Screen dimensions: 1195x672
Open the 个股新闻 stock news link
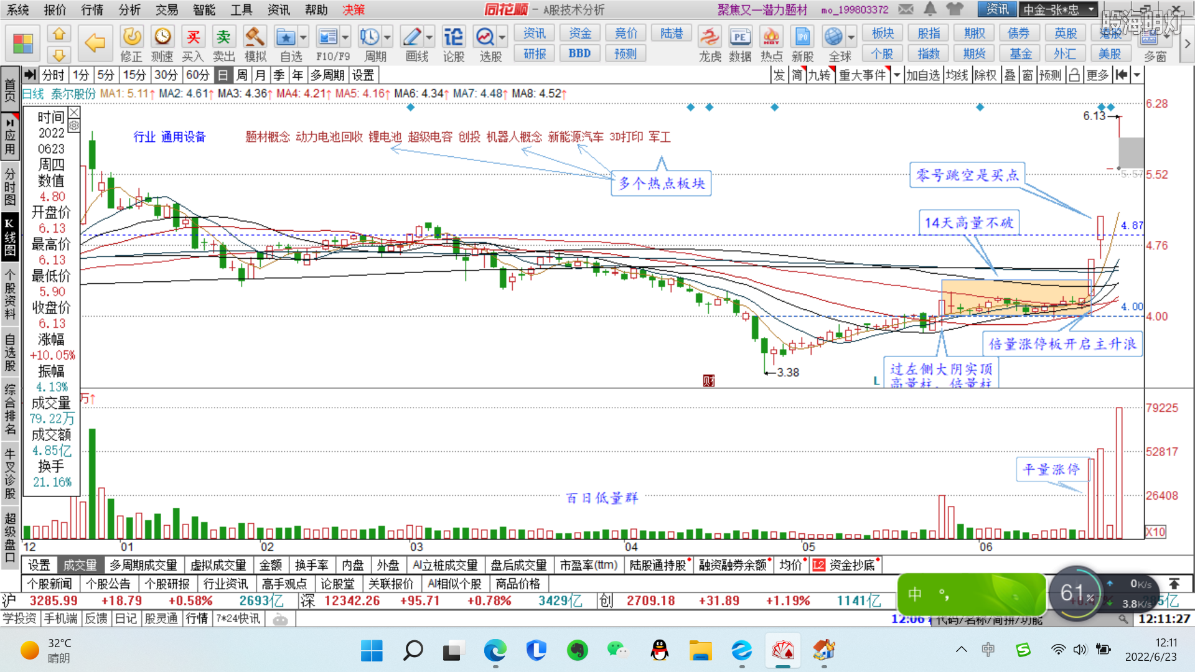coord(50,584)
